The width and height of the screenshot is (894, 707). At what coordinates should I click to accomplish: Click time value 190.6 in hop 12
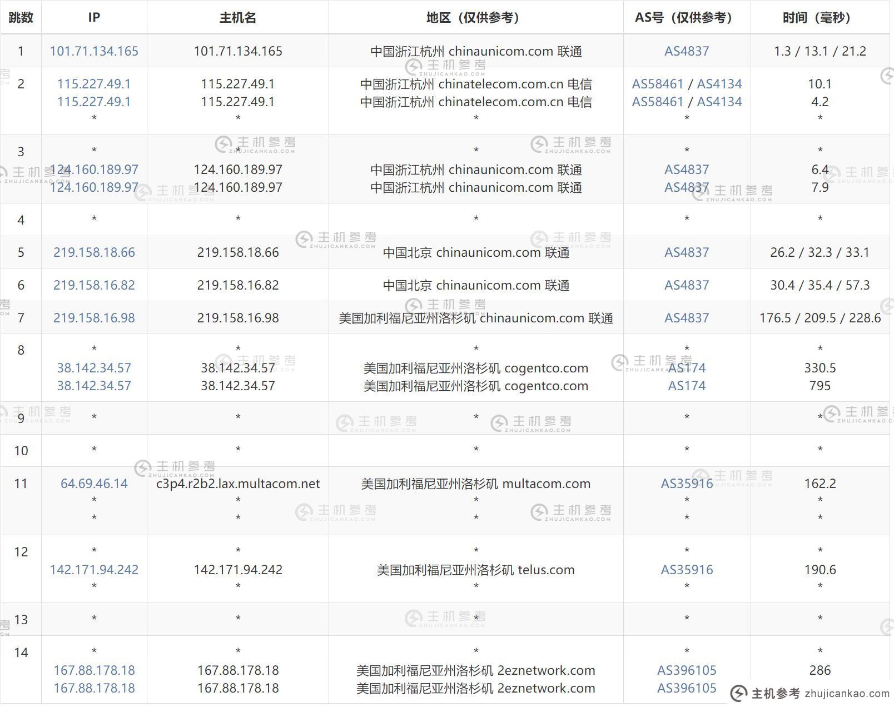click(x=820, y=570)
